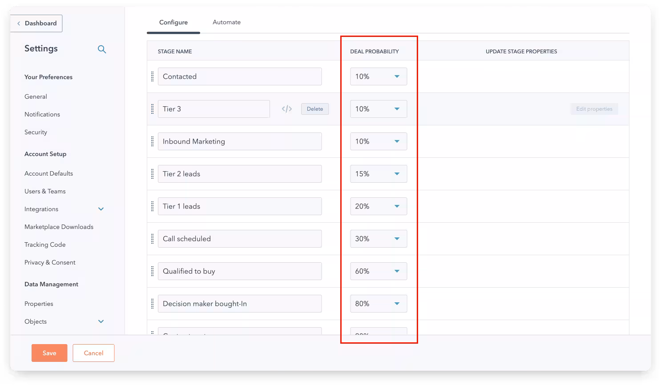661x385 pixels.
Task: Expand the Integrations sidebar section
Action: 101,209
